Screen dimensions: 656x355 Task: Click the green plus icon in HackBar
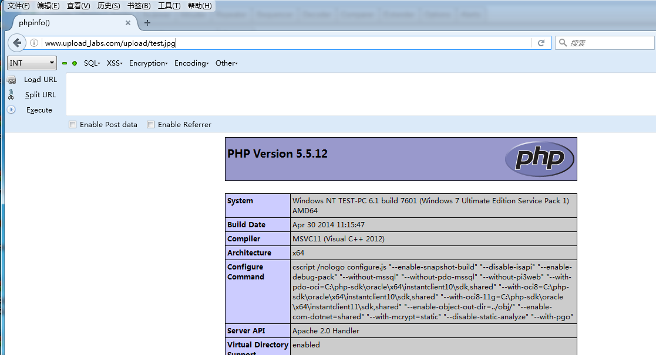click(75, 63)
